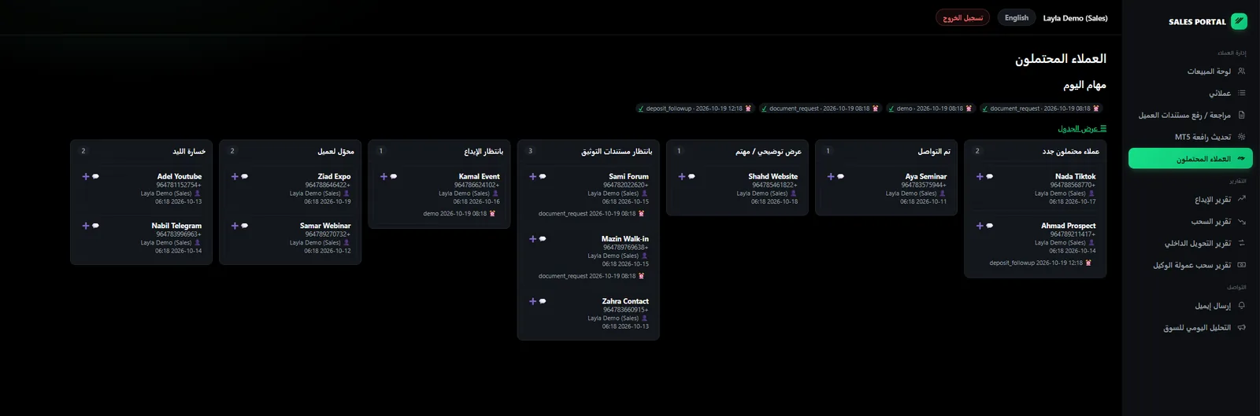Image resolution: width=1260 pixels, height=416 pixels.
Task: Click plus icon beside Aya Seminar
Action: (x=831, y=177)
